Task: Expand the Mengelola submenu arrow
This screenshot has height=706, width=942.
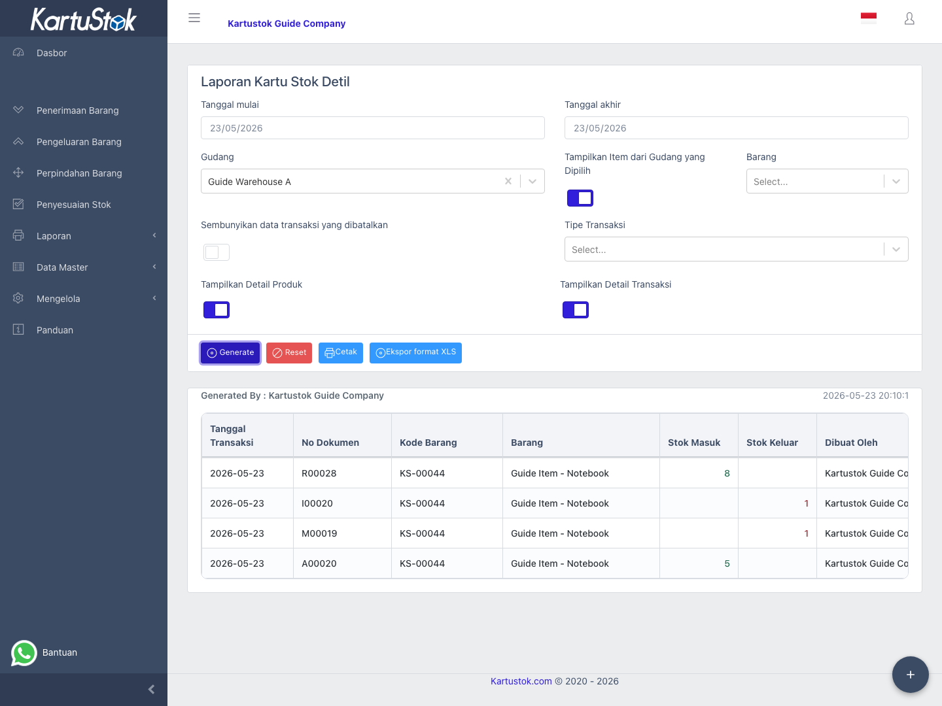Action: (x=154, y=298)
